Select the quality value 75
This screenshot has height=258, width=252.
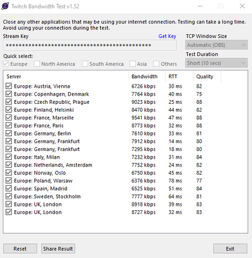tap(199, 94)
